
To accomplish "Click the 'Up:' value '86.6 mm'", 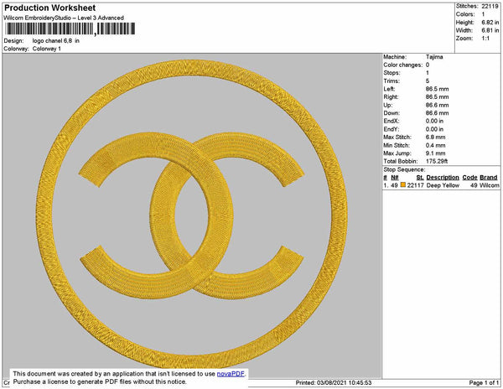I will (x=438, y=105).
